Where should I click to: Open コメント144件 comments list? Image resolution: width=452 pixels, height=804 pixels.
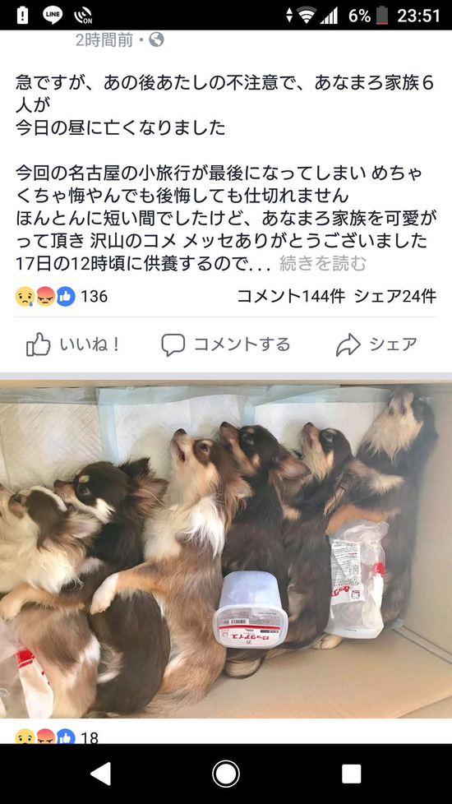291,297
